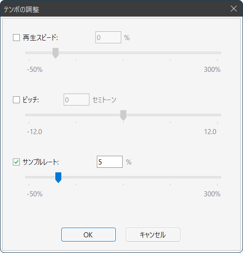Click the ピッチ semitone input field
This screenshot has width=243, height=253.
click(77, 100)
